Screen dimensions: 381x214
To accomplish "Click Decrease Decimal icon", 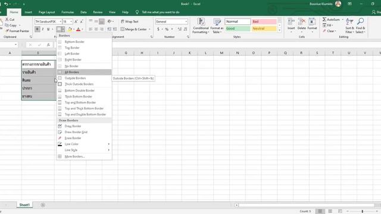I will pos(185,29).
